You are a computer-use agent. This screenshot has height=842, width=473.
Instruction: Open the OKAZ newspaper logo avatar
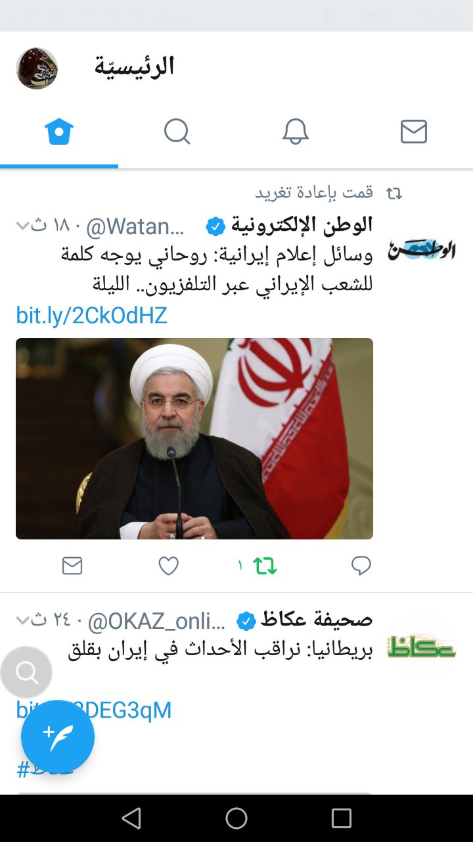tap(421, 647)
